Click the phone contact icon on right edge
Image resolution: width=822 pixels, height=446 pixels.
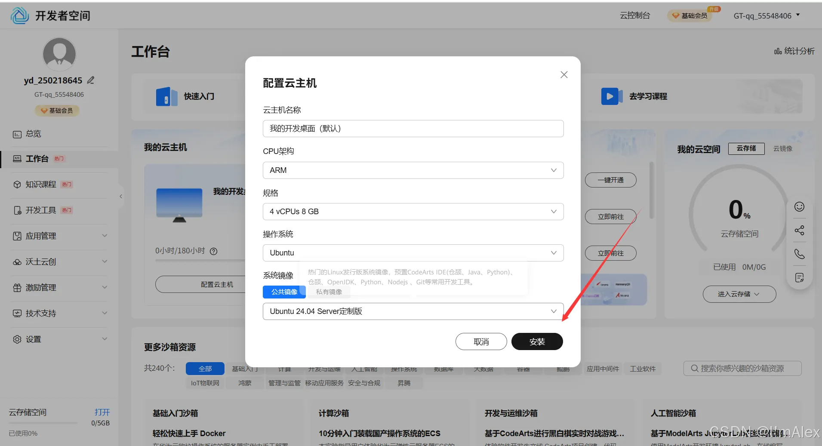800,254
